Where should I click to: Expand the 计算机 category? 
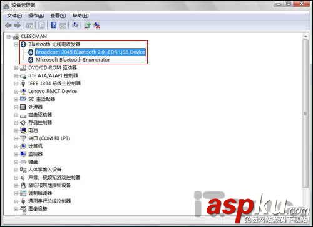pos(16,146)
